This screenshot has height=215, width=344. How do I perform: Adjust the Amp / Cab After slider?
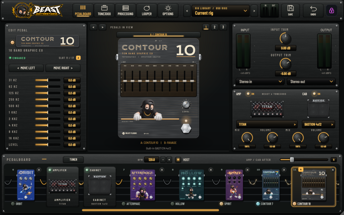(x=304, y=160)
